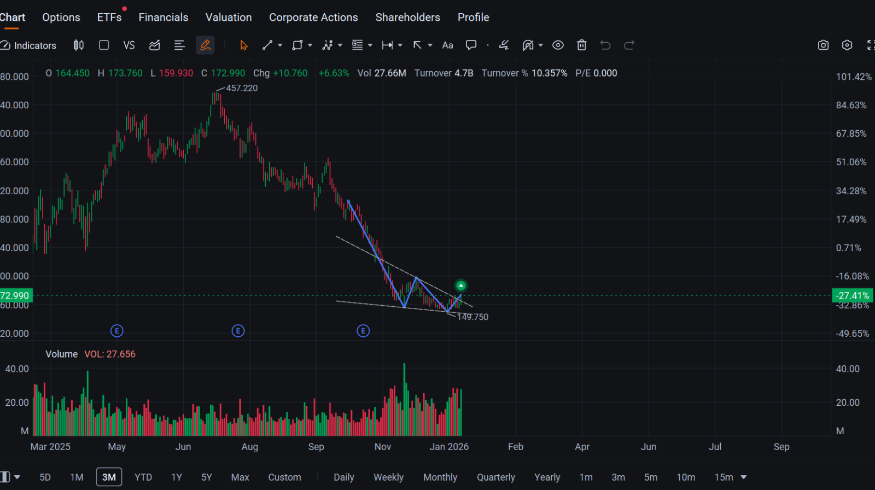Screen dimensions: 875x490
Task: Click the August earnings E marker
Action: (x=238, y=331)
